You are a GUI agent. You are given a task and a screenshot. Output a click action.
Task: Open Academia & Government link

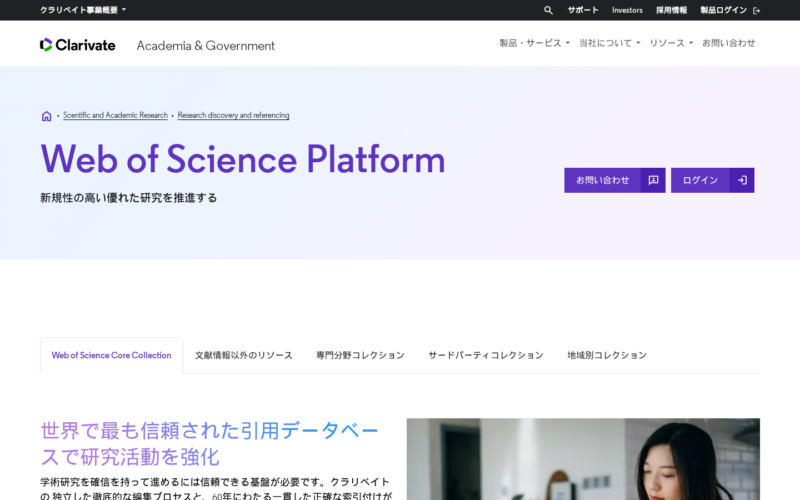point(206,46)
